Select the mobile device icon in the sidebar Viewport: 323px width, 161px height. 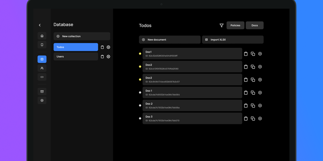coord(42,45)
